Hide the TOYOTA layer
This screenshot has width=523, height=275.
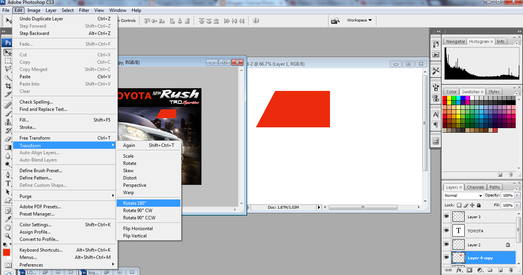pos(447,231)
